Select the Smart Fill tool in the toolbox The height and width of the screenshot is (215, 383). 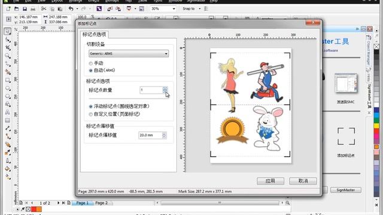point(8,72)
